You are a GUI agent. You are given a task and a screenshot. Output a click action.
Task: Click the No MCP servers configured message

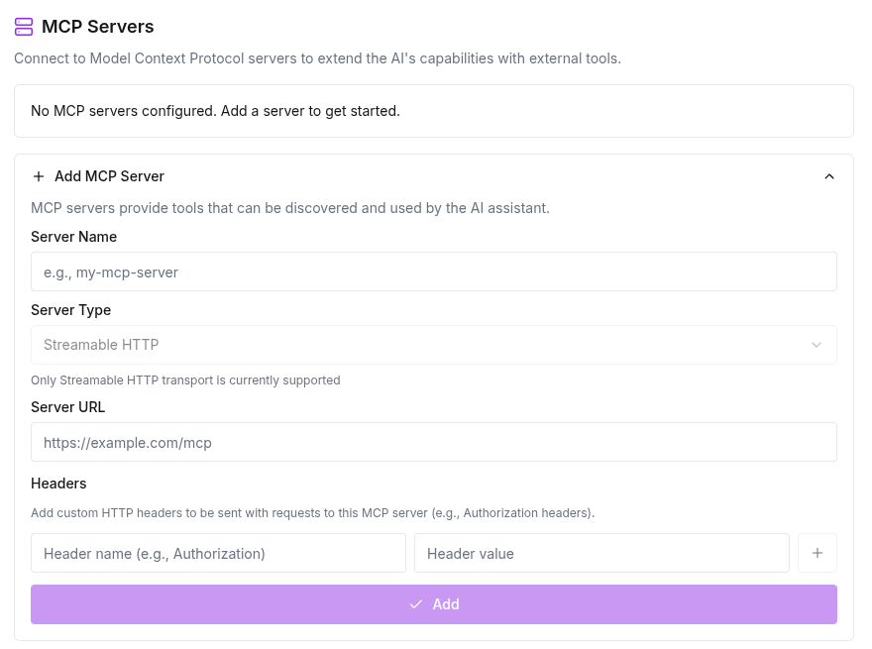coord(215,111)
